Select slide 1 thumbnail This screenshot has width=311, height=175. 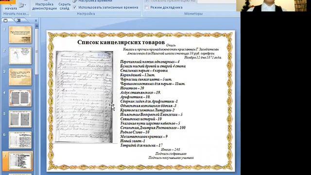(20, 35)
